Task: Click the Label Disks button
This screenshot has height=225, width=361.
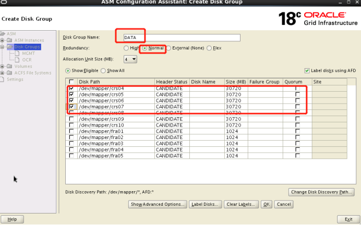Action: coord(205,204)
